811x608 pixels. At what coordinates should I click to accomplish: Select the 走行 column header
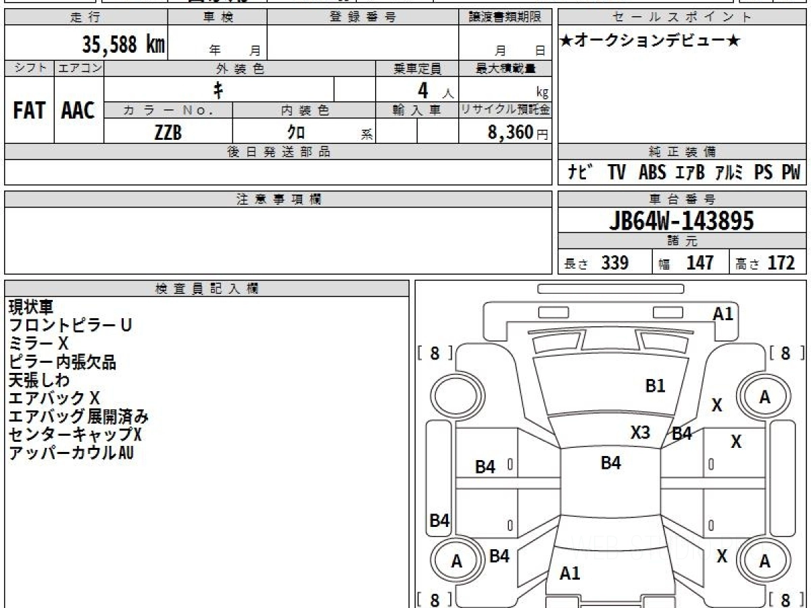(86, 18)
